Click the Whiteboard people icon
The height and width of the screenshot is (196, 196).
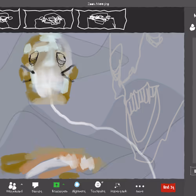pyautogui.click(x=13, y=186)
